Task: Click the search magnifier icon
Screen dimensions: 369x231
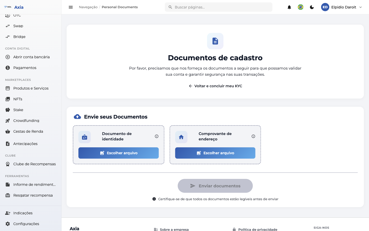Action: pyautogui.click(x=170, y=7)
